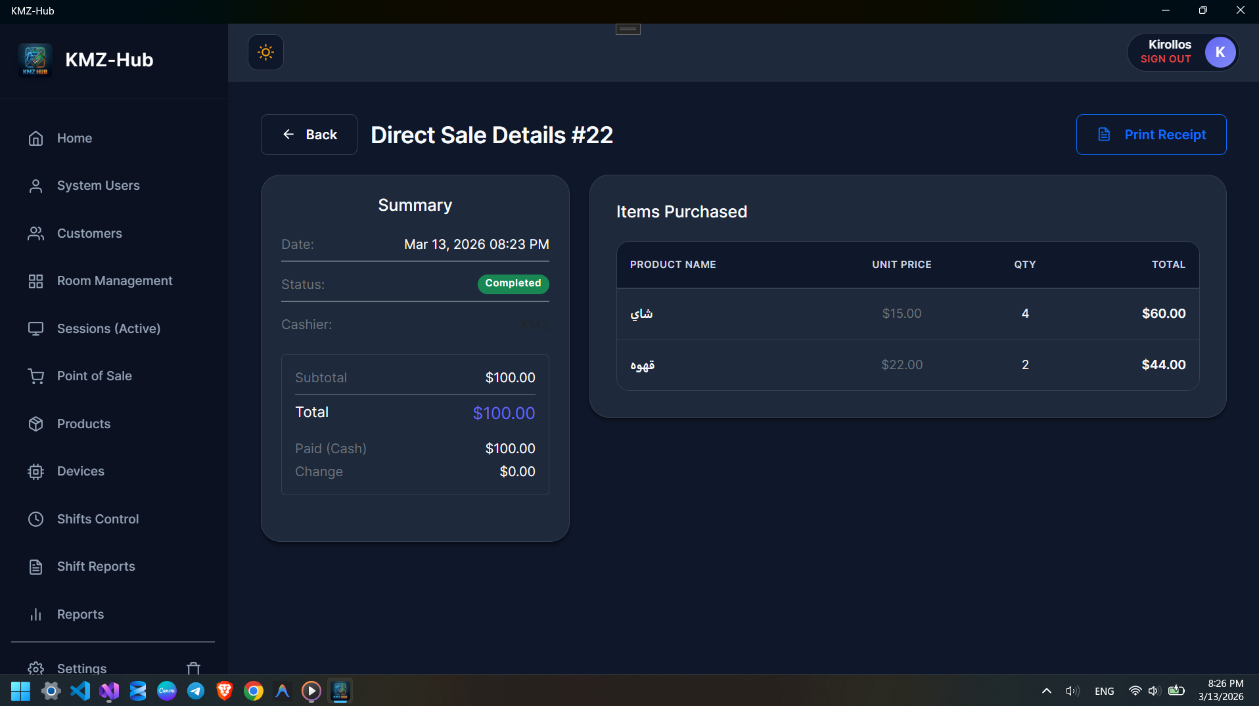Click the Shifts Control clock icon
1259x706 pixels.
pos(35,519)
